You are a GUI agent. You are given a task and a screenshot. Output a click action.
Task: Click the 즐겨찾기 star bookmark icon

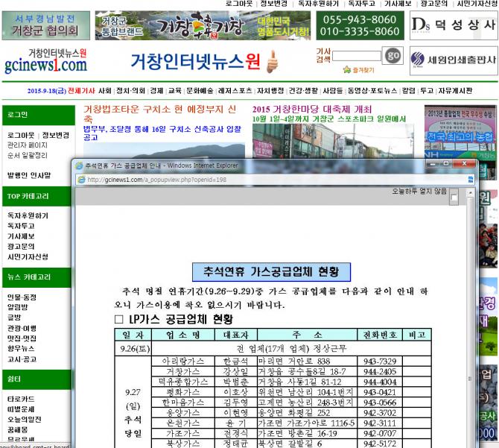pos(346,69)
